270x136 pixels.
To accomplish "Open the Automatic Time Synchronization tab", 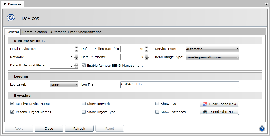I will [76, 32].
